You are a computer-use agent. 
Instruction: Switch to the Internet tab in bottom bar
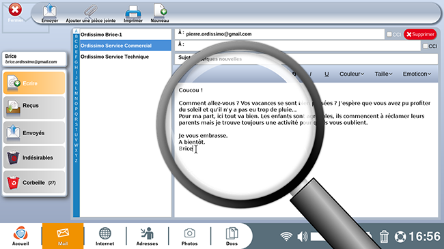(105, 236)
